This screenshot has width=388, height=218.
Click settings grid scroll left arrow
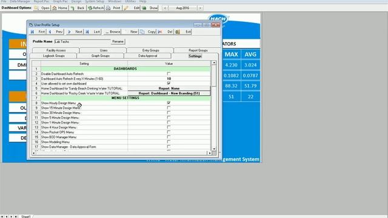click(x=34, y=153)
